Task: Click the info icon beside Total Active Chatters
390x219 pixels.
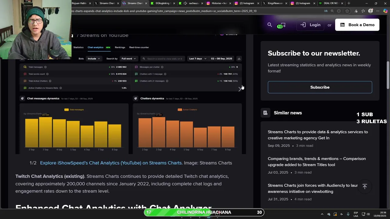Action: (50, 81)
